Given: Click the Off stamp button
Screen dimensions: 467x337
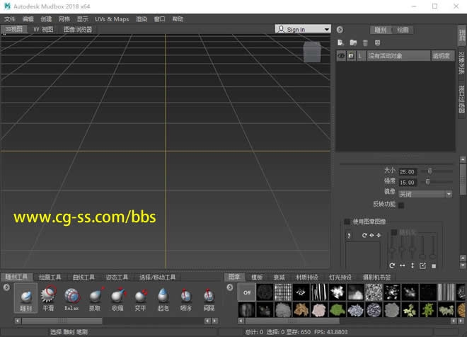Looking at the screenshot, I should point(247,292).
